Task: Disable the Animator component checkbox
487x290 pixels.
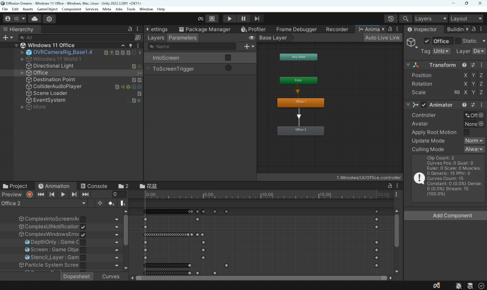Action: click(x=424, y=105)
